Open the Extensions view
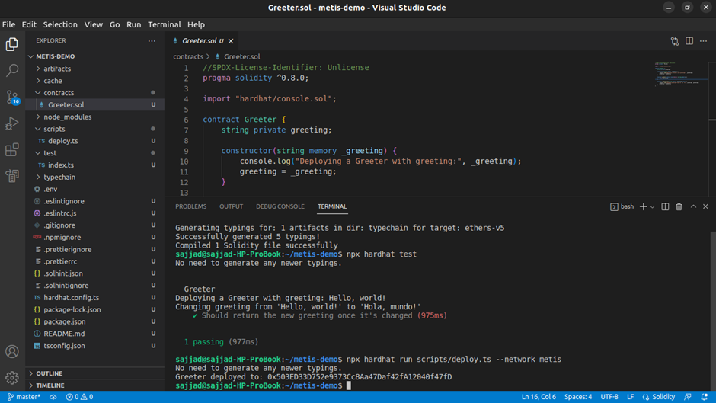 pos(12,149)
